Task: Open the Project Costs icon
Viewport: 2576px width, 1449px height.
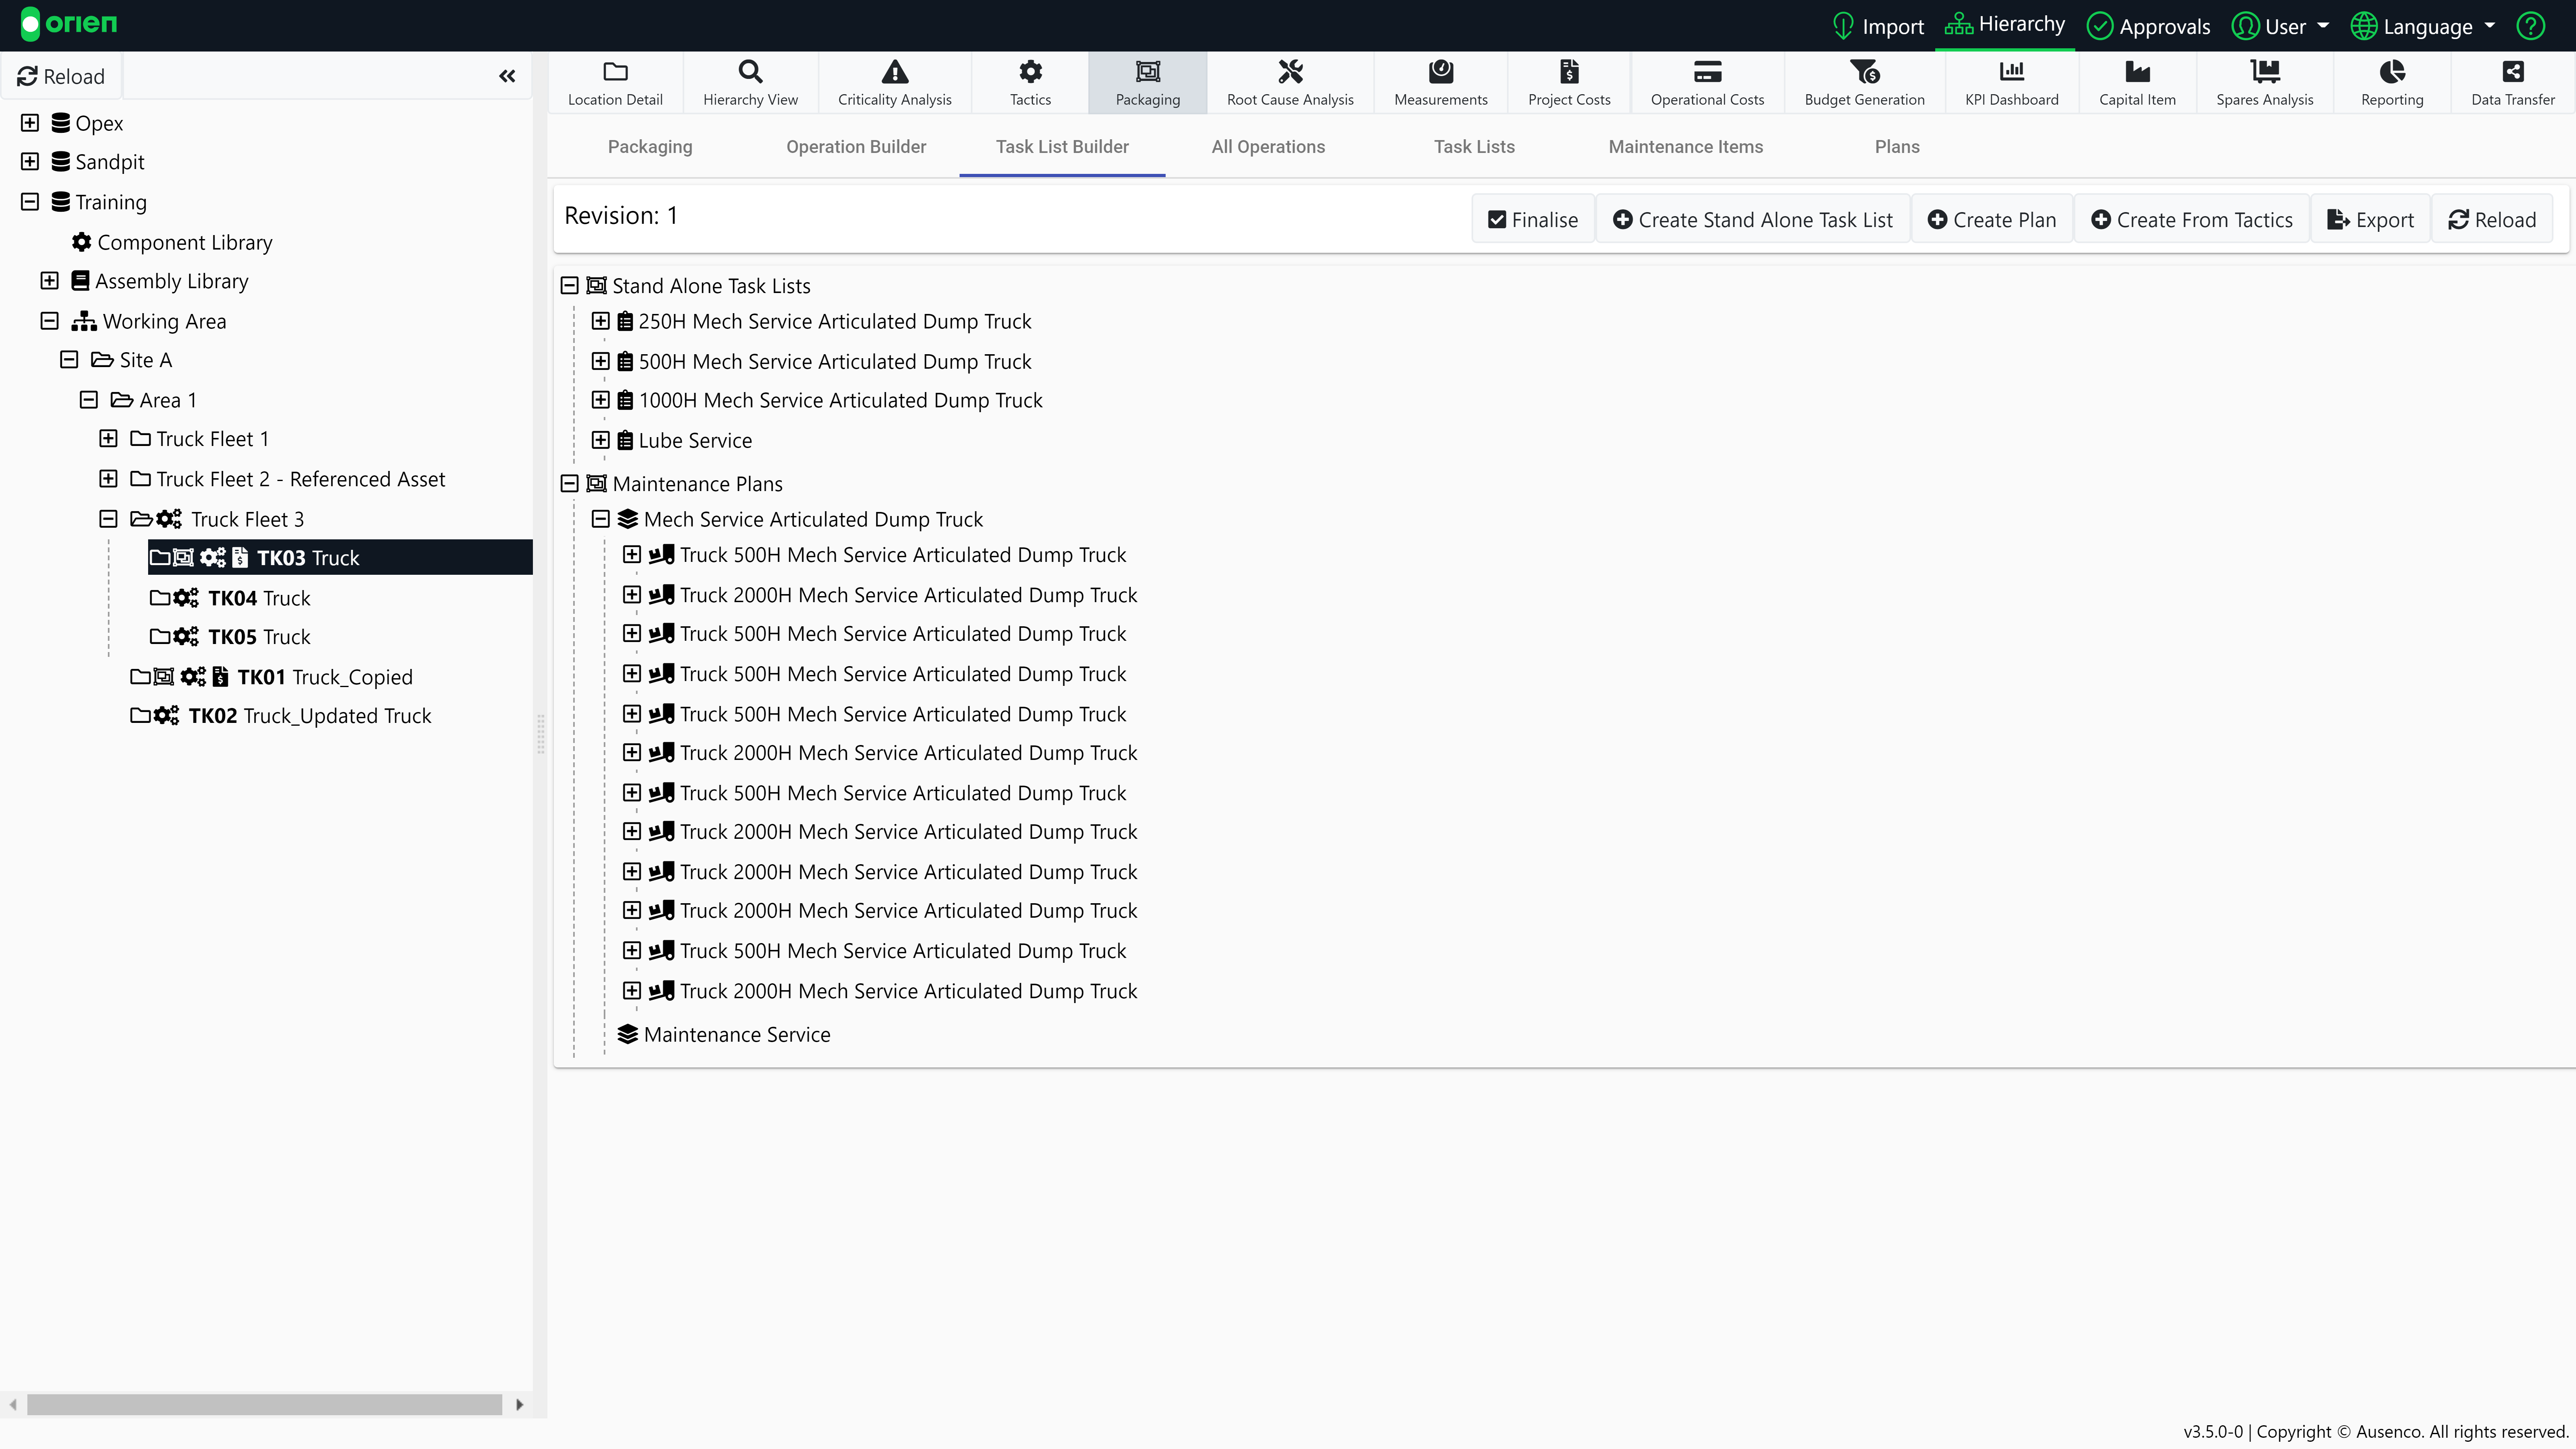Action: pos(1569,72)
